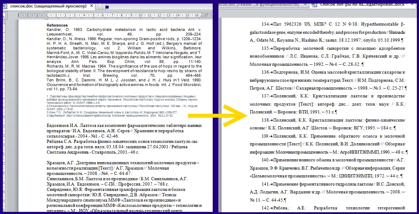Viewport: 419px width, 214px height.
Task: Click 'Храмцов, А.Г. Доктрина инновационных технологий' line
Action: point(123,163)
